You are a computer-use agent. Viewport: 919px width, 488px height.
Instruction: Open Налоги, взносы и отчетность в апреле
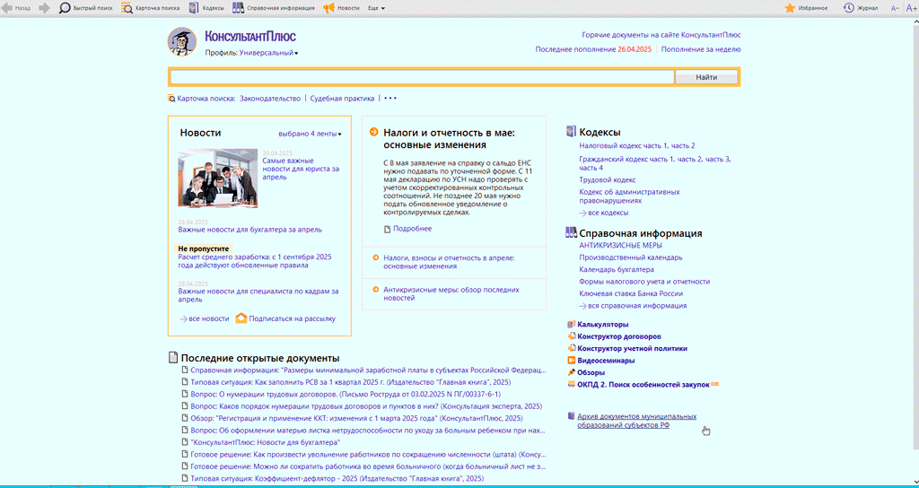(449, 261)
